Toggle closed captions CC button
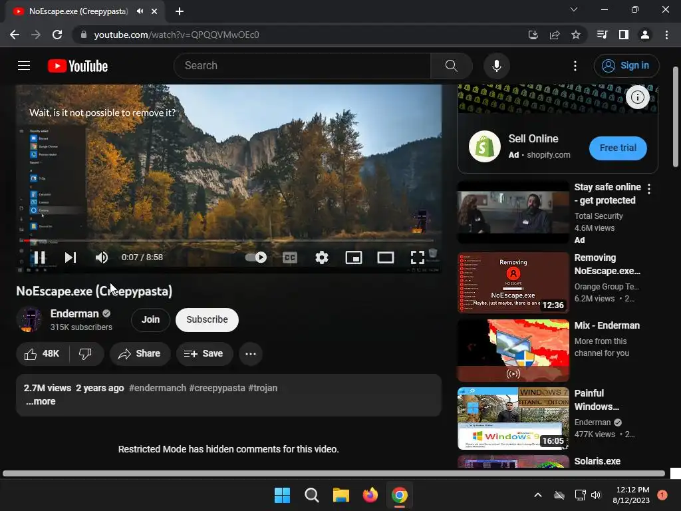The width and height of the screenshot is (681, 511). coord(290,257)
